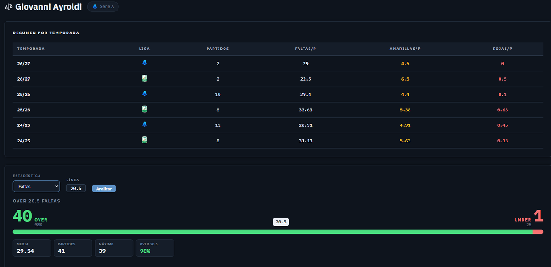
Task: Click the Serie A league badge
Action: pyautogui.click(x=103, y=7)
